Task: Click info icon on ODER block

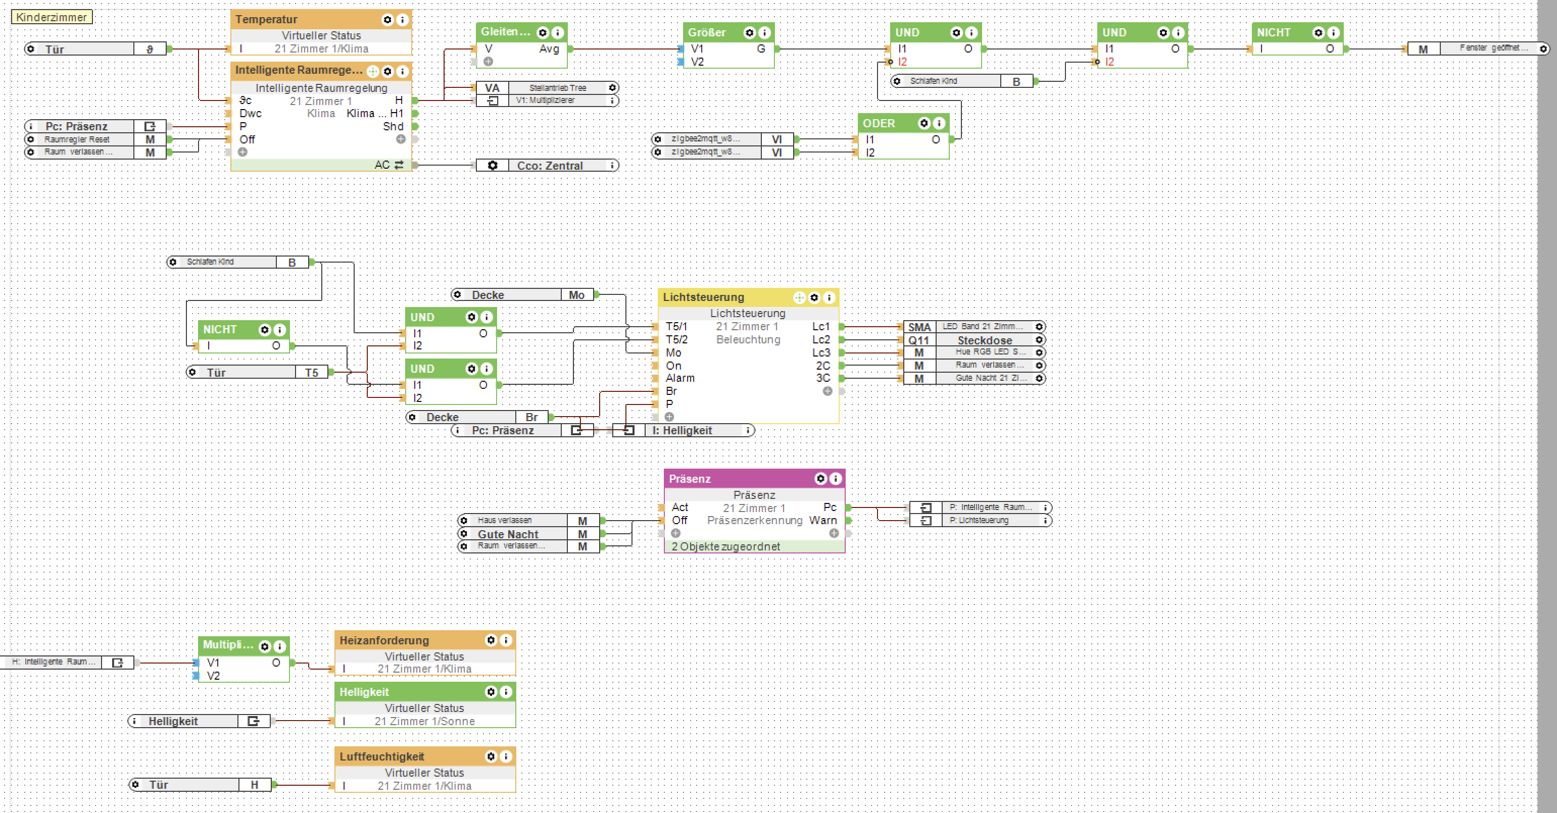Action: tap(939, 123)
